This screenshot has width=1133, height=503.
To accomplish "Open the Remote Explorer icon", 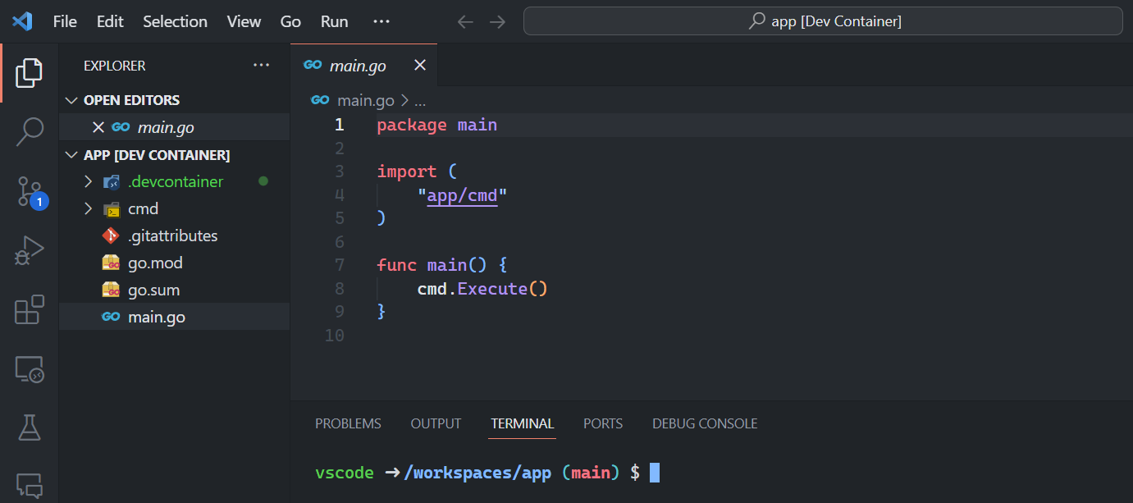I will click(x=29, y=369).
